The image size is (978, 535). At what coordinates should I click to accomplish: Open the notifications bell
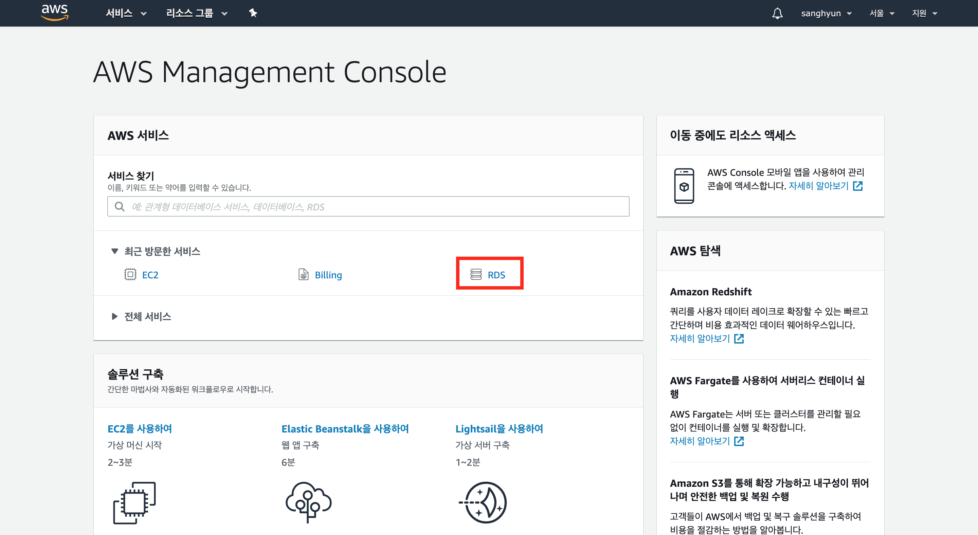point(777,13)
